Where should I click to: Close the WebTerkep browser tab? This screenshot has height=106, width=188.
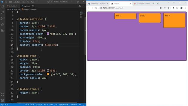pyautogui.click(x=108, y=4)
